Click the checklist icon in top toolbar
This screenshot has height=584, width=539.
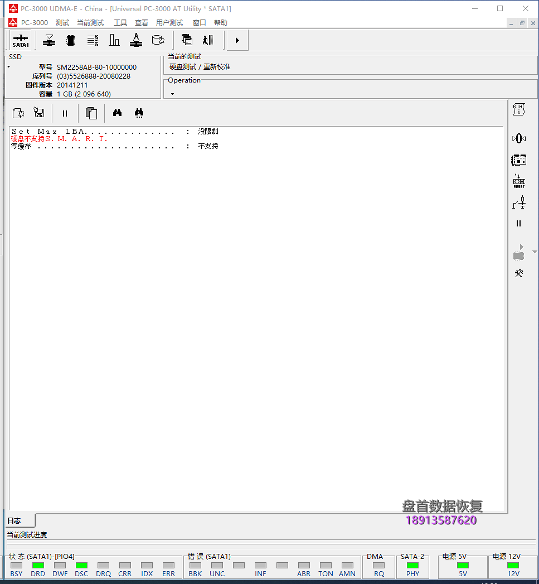(93, 40)
